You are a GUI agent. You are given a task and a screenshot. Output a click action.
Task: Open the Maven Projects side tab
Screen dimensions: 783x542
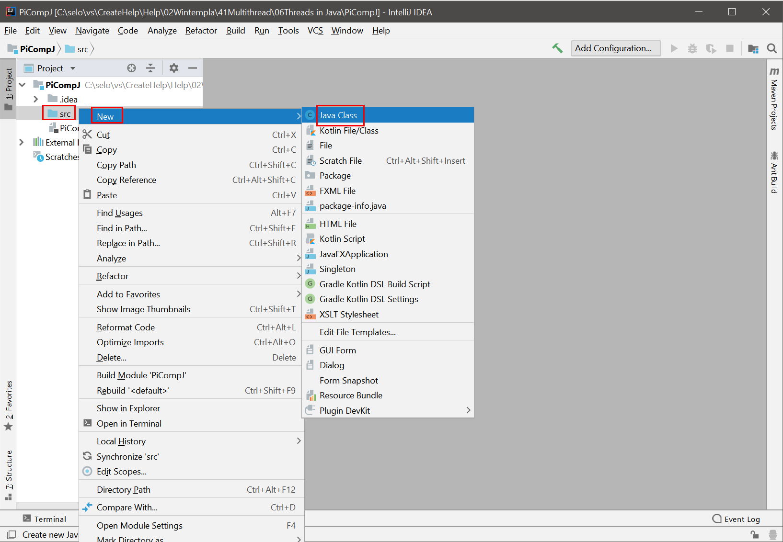(774, 99)
